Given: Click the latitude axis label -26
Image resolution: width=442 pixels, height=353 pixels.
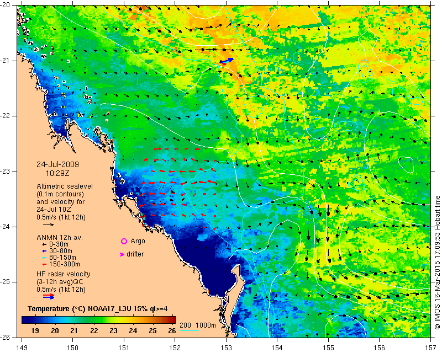Looking at the screenshot, I should (5, 337).
